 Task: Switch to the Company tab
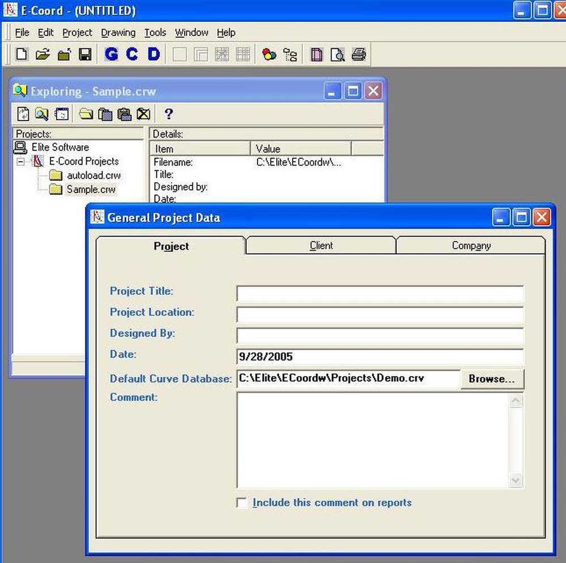coord(471,246)
